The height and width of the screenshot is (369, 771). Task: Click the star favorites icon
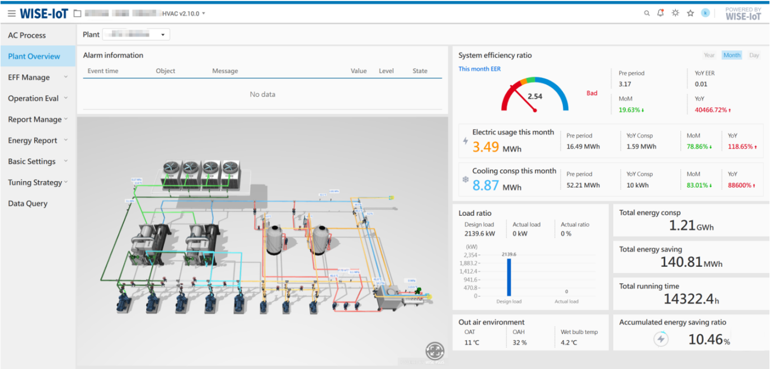pos(690,13)
